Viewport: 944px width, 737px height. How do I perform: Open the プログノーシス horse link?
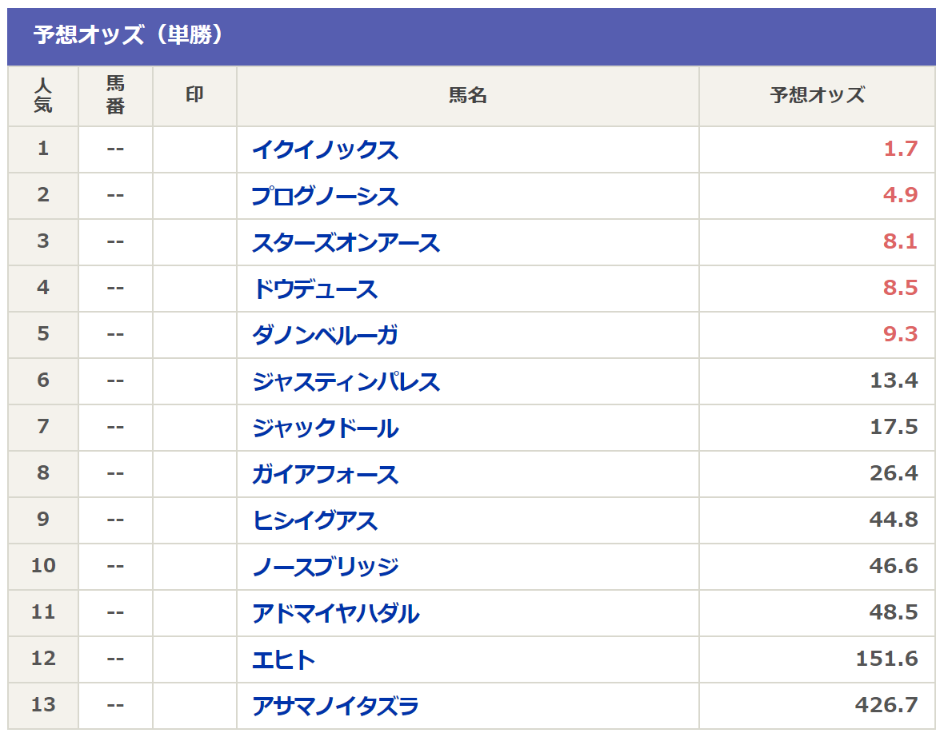pyautogui.click(x=325, y=196)
